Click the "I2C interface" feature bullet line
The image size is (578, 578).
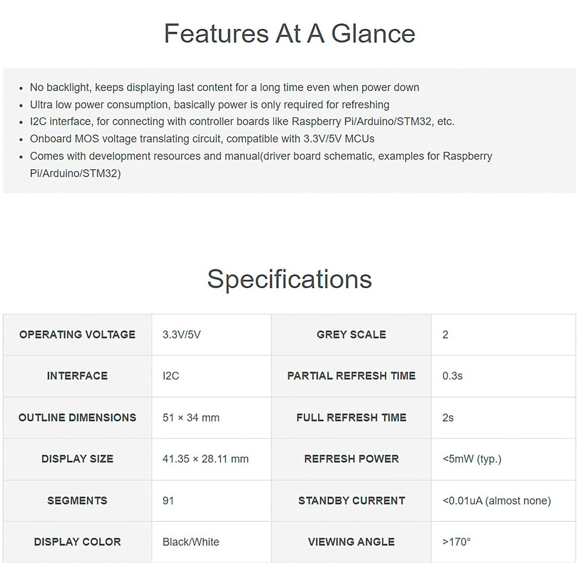[x=242, y=121]
